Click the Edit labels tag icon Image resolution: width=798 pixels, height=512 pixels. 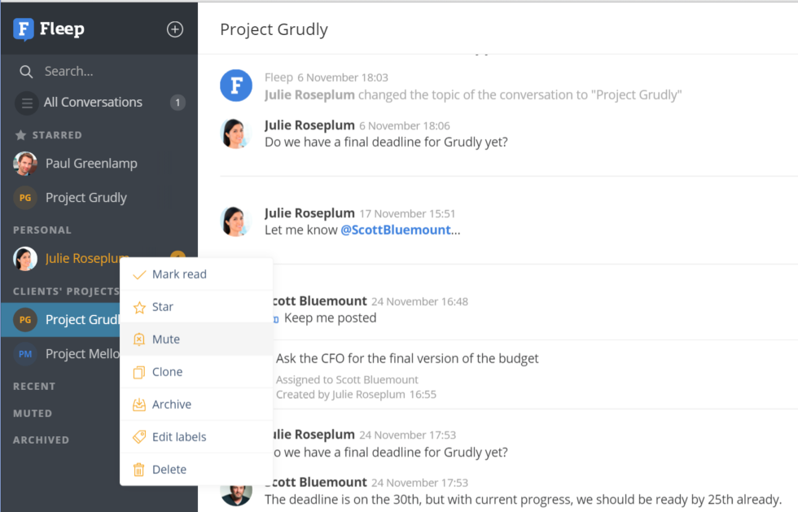pos(139,436)
